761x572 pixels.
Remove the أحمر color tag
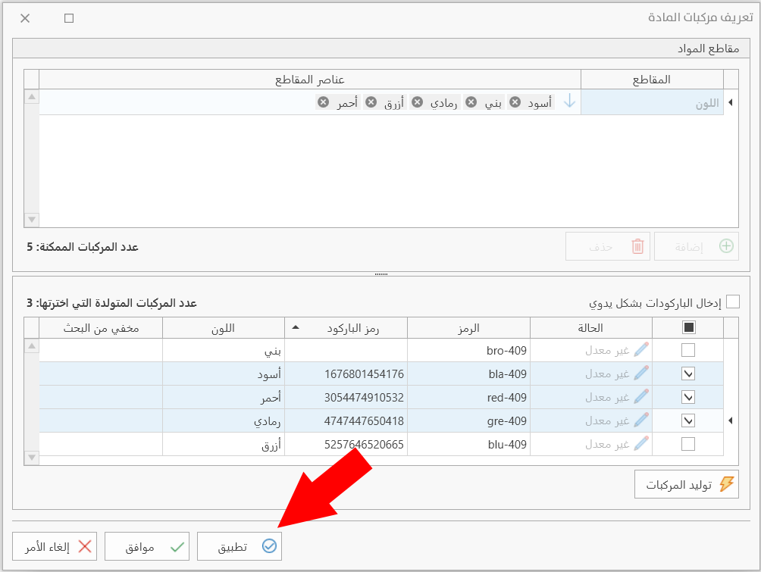323,102
